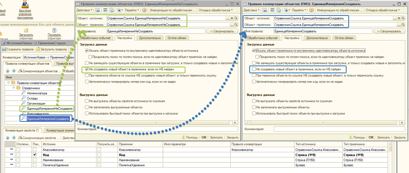Viewport: 409px width, 173px height.
Task: Uncheck search checkbox in Код property row
Action: pos(35,155)
